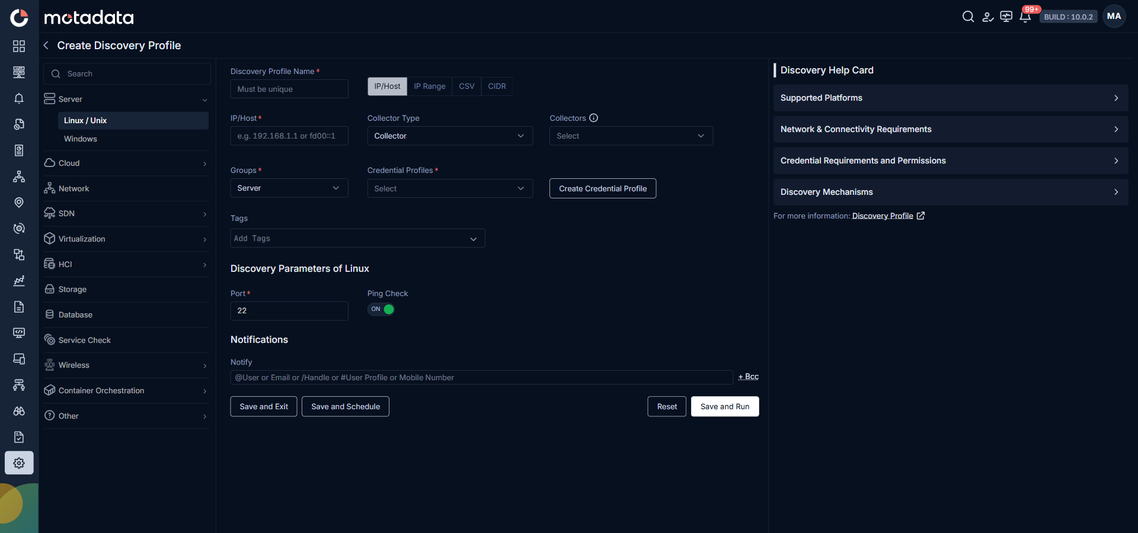The image size is (1138, 533).
Task: Open the code monitor icon in sidebar
Action: (19, 333)
